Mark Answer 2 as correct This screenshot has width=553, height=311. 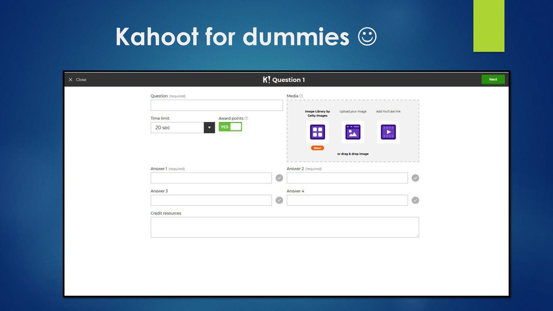[415, 178]
